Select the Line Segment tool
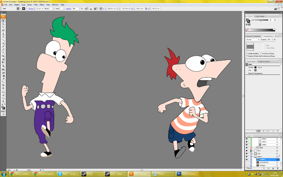The height and width of the screenshot is (177, 283). [3, 40]
